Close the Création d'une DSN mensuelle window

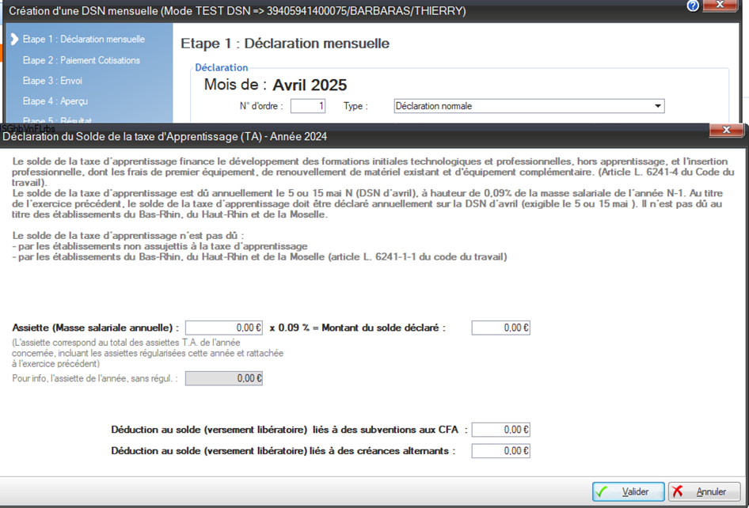[720, 5]
